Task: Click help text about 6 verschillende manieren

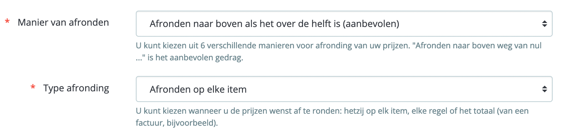Action: (x=339, y=51)
